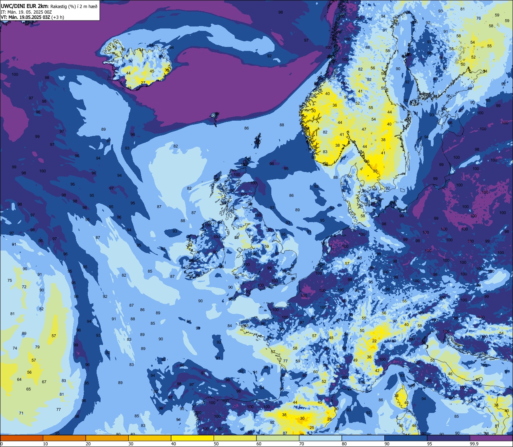Click humidity value 71 near the bottom-left corner
Screen dimensions: 513x447
[21, 413]
